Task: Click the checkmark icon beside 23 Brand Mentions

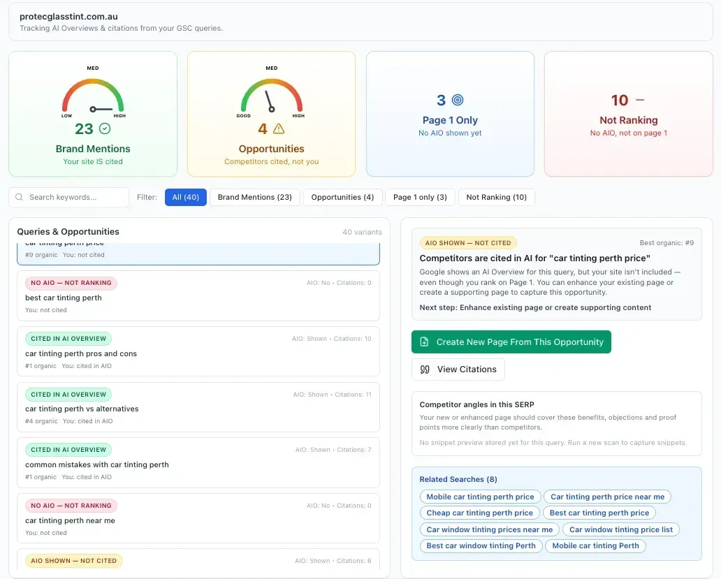Action: pyautogui.click(x=105, y=129)
